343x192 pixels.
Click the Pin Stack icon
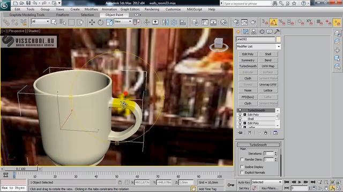pos(240,133)
